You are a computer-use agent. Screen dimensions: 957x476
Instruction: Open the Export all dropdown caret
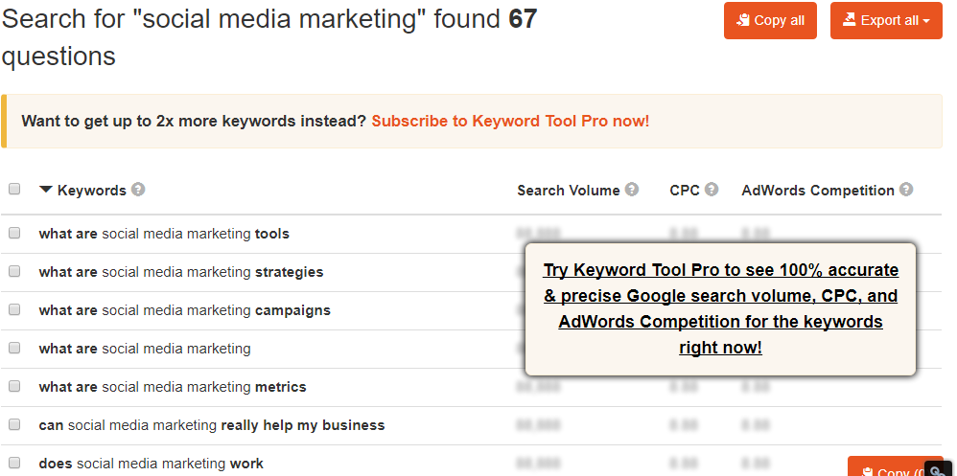(x=926, y=21)
